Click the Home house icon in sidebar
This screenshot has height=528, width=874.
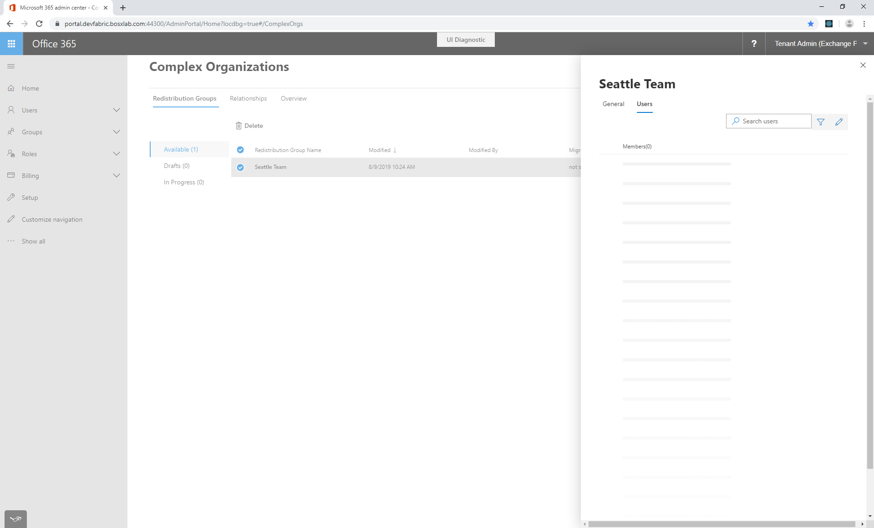click(11, 88)
